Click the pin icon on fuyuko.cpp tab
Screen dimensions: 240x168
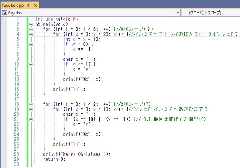[29, 6]
